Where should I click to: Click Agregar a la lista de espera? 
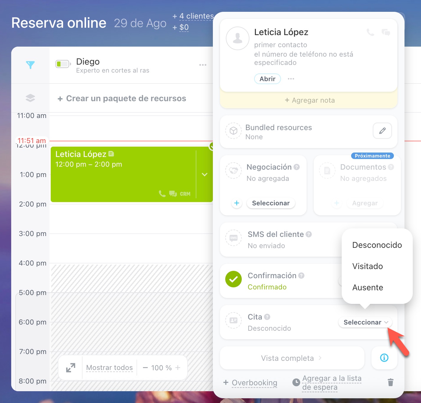tap(332, 383)
